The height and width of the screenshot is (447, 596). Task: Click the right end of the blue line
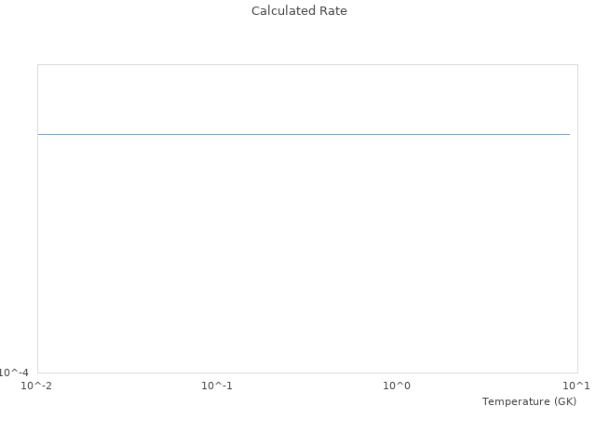[569, 134]
